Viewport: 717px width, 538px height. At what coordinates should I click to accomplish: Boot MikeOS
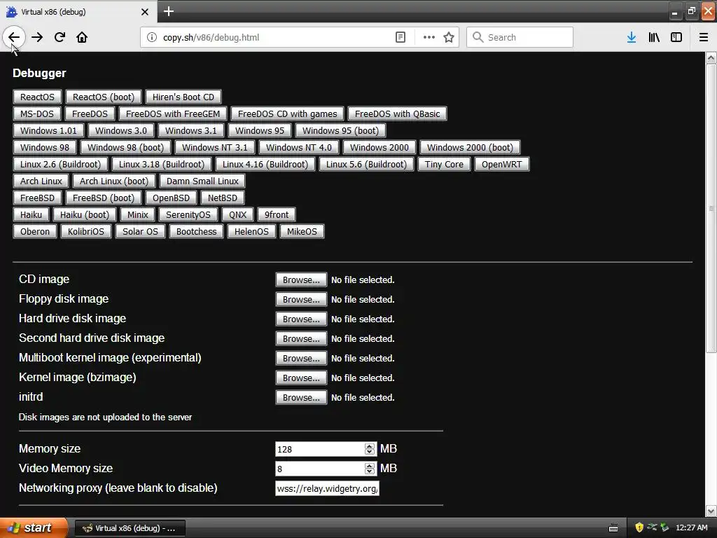click(302, 232)
